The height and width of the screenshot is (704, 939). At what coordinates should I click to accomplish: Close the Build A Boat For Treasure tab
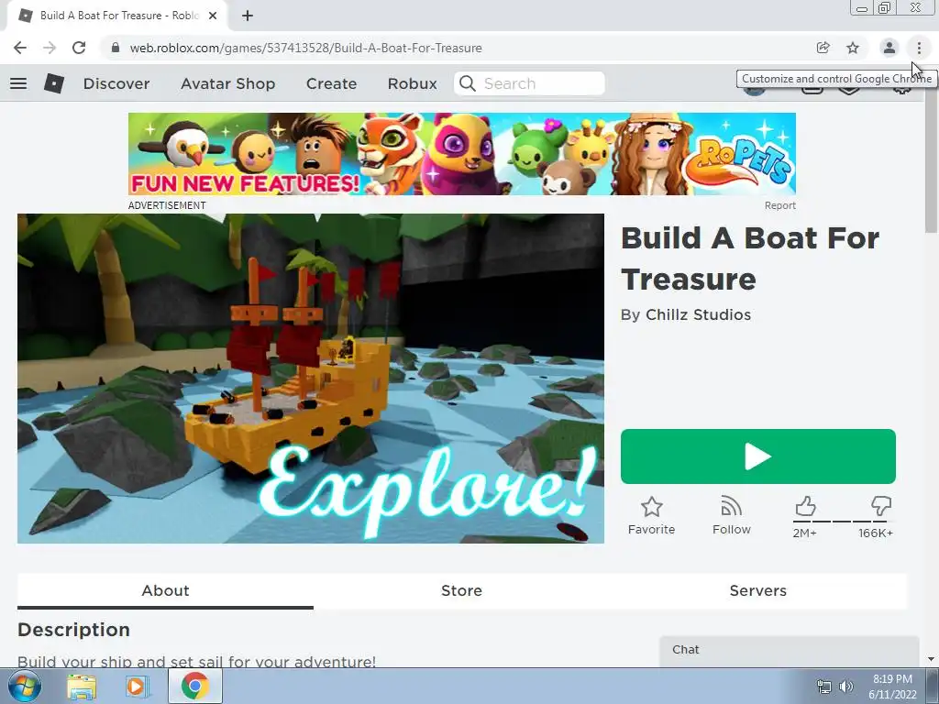(x=213, y=16)
